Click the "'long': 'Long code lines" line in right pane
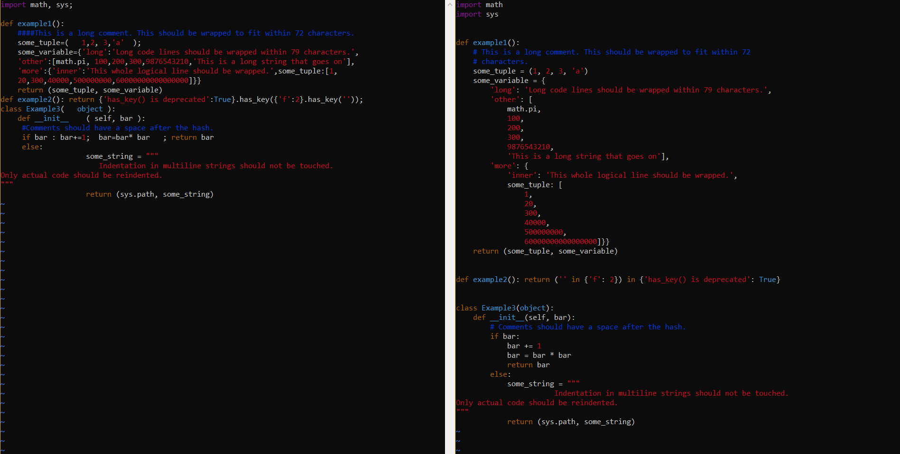The image size is (900, 454). (x=631, y=90)
